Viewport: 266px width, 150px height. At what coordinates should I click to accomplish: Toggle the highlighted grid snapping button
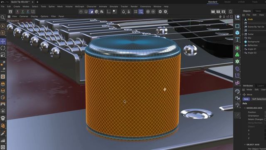point(141,12)
